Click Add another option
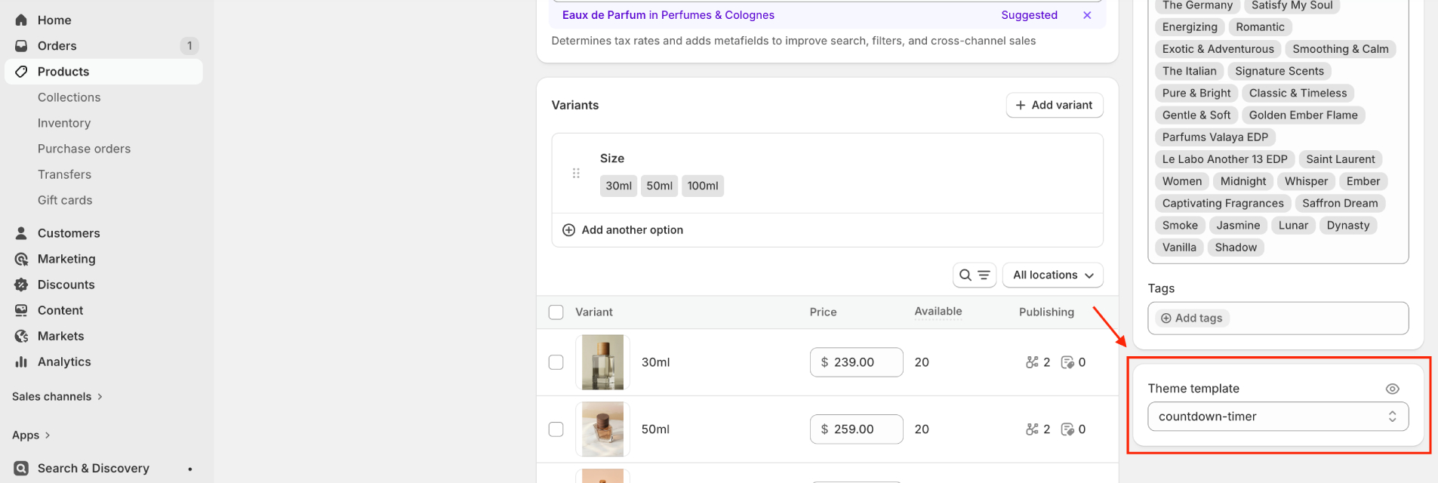 pos(633,230)
